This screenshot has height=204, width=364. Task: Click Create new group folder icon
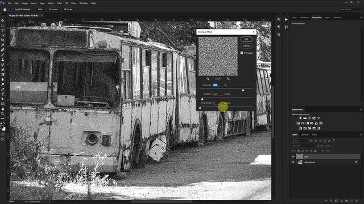[x=346, y=201]
